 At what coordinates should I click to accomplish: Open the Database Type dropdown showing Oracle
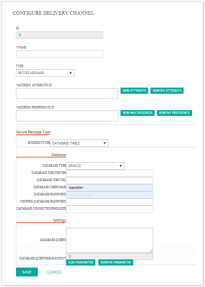(95, 166)
